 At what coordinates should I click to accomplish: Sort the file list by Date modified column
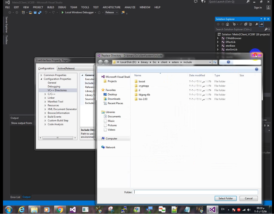click(x=197, y=75)
